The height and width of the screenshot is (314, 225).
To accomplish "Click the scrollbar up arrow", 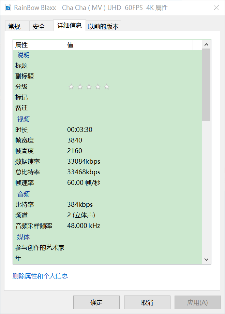I will tap(206, 45).
